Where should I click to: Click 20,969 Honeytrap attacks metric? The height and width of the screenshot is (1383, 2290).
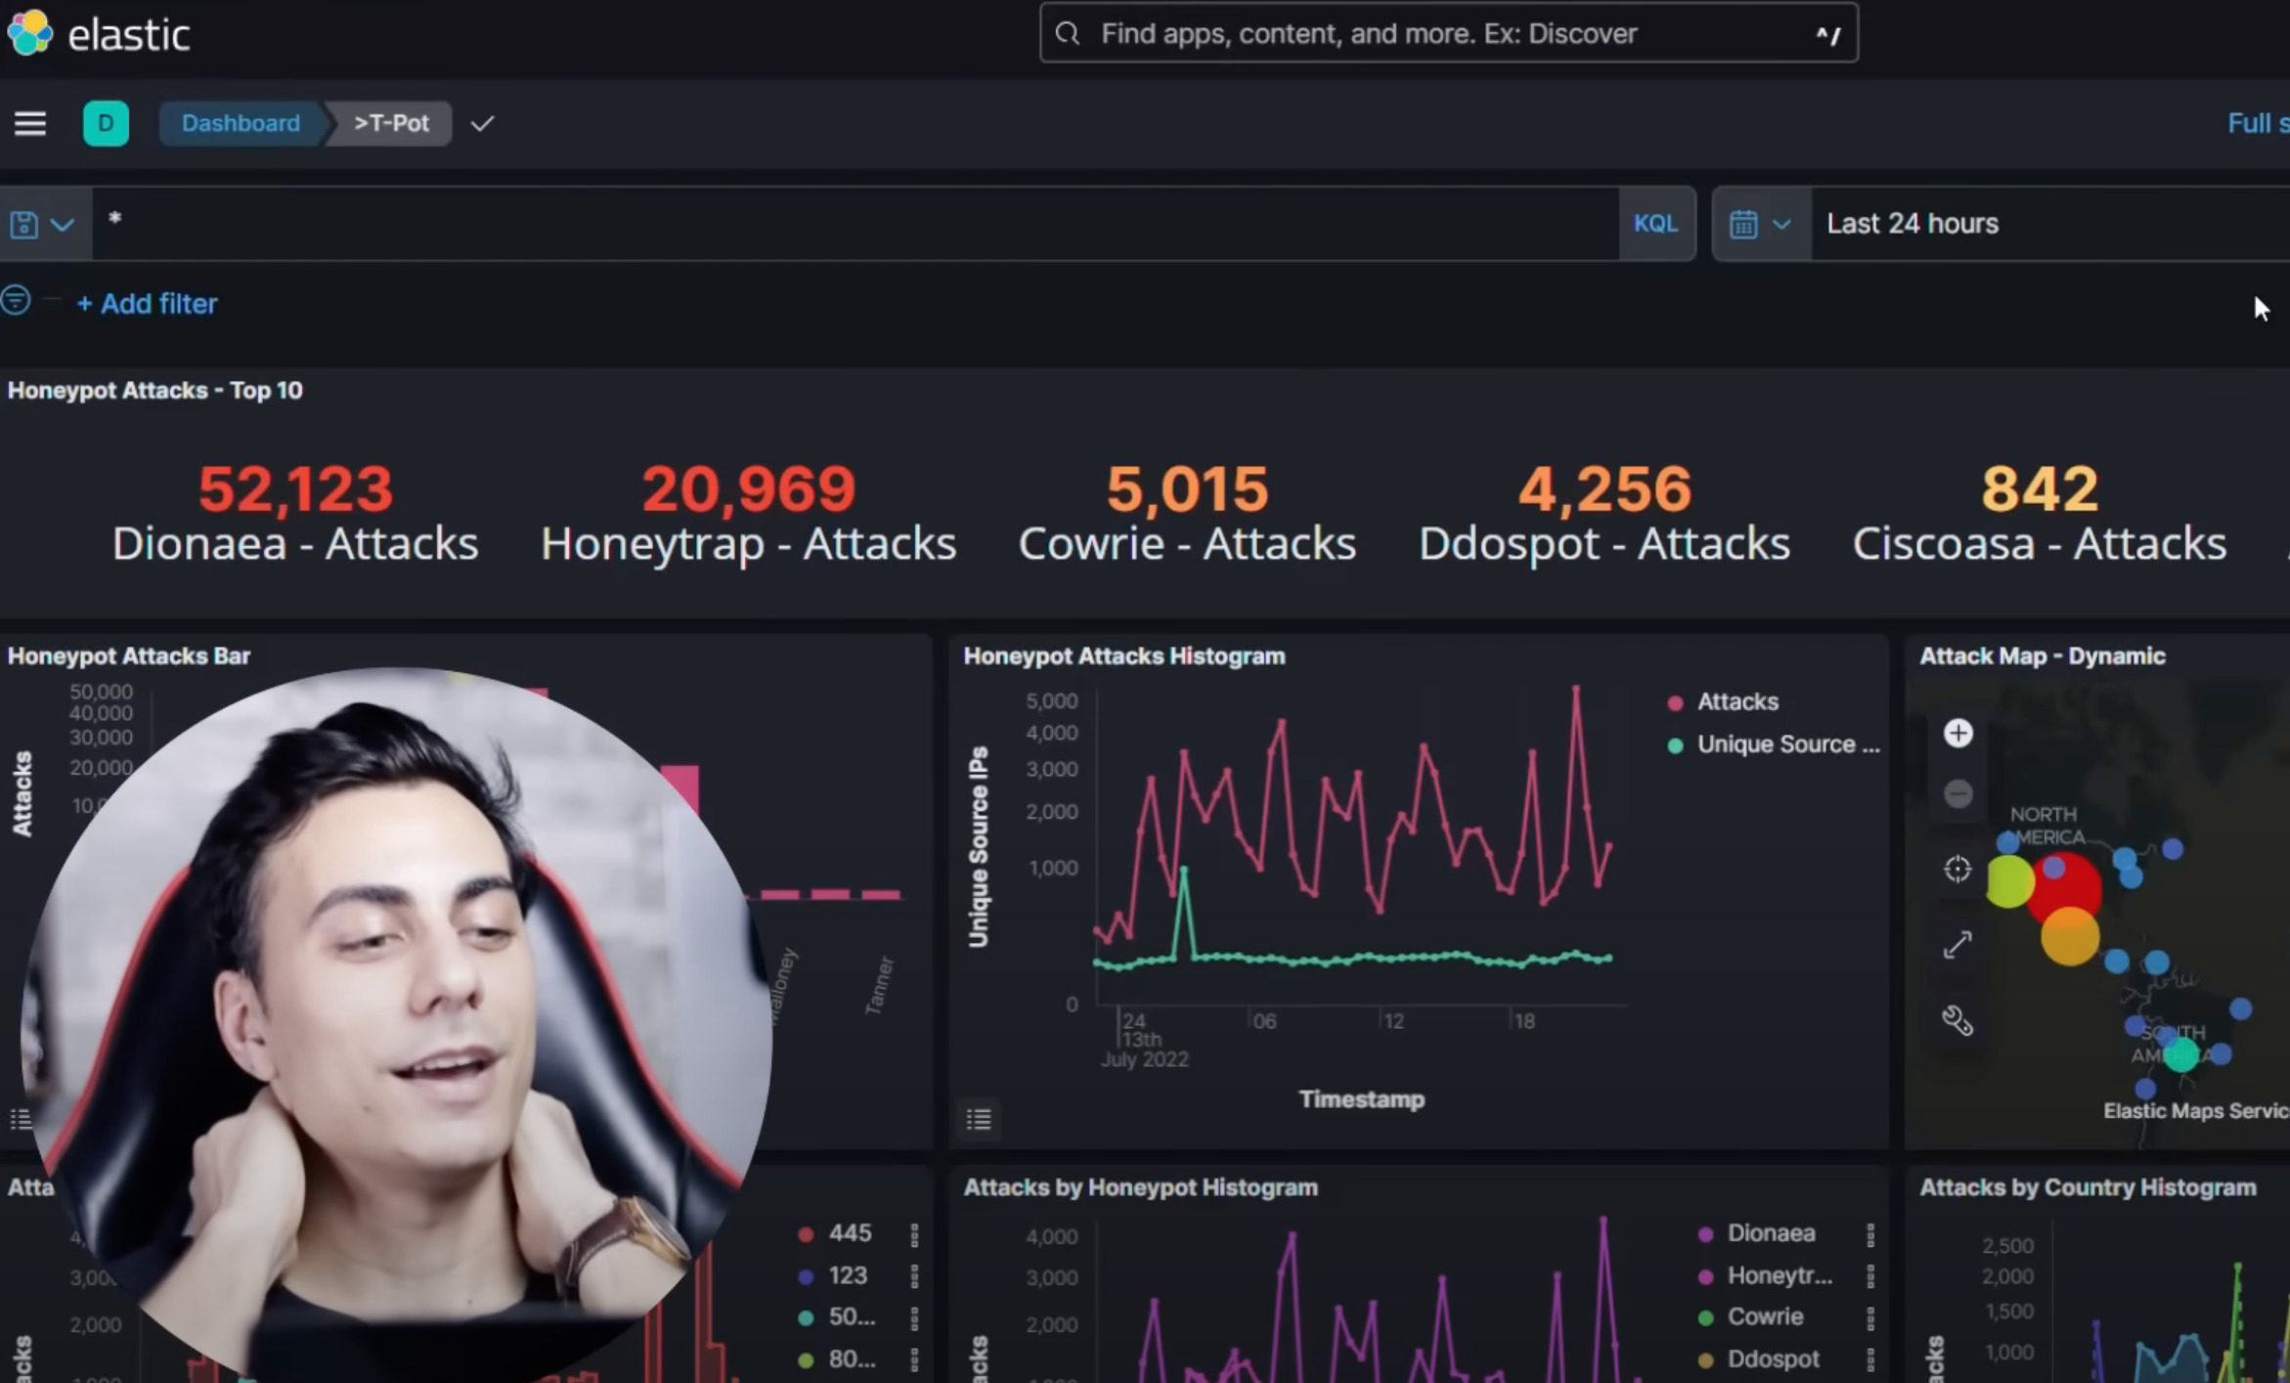pyautogui.click(x=748, y=513)
